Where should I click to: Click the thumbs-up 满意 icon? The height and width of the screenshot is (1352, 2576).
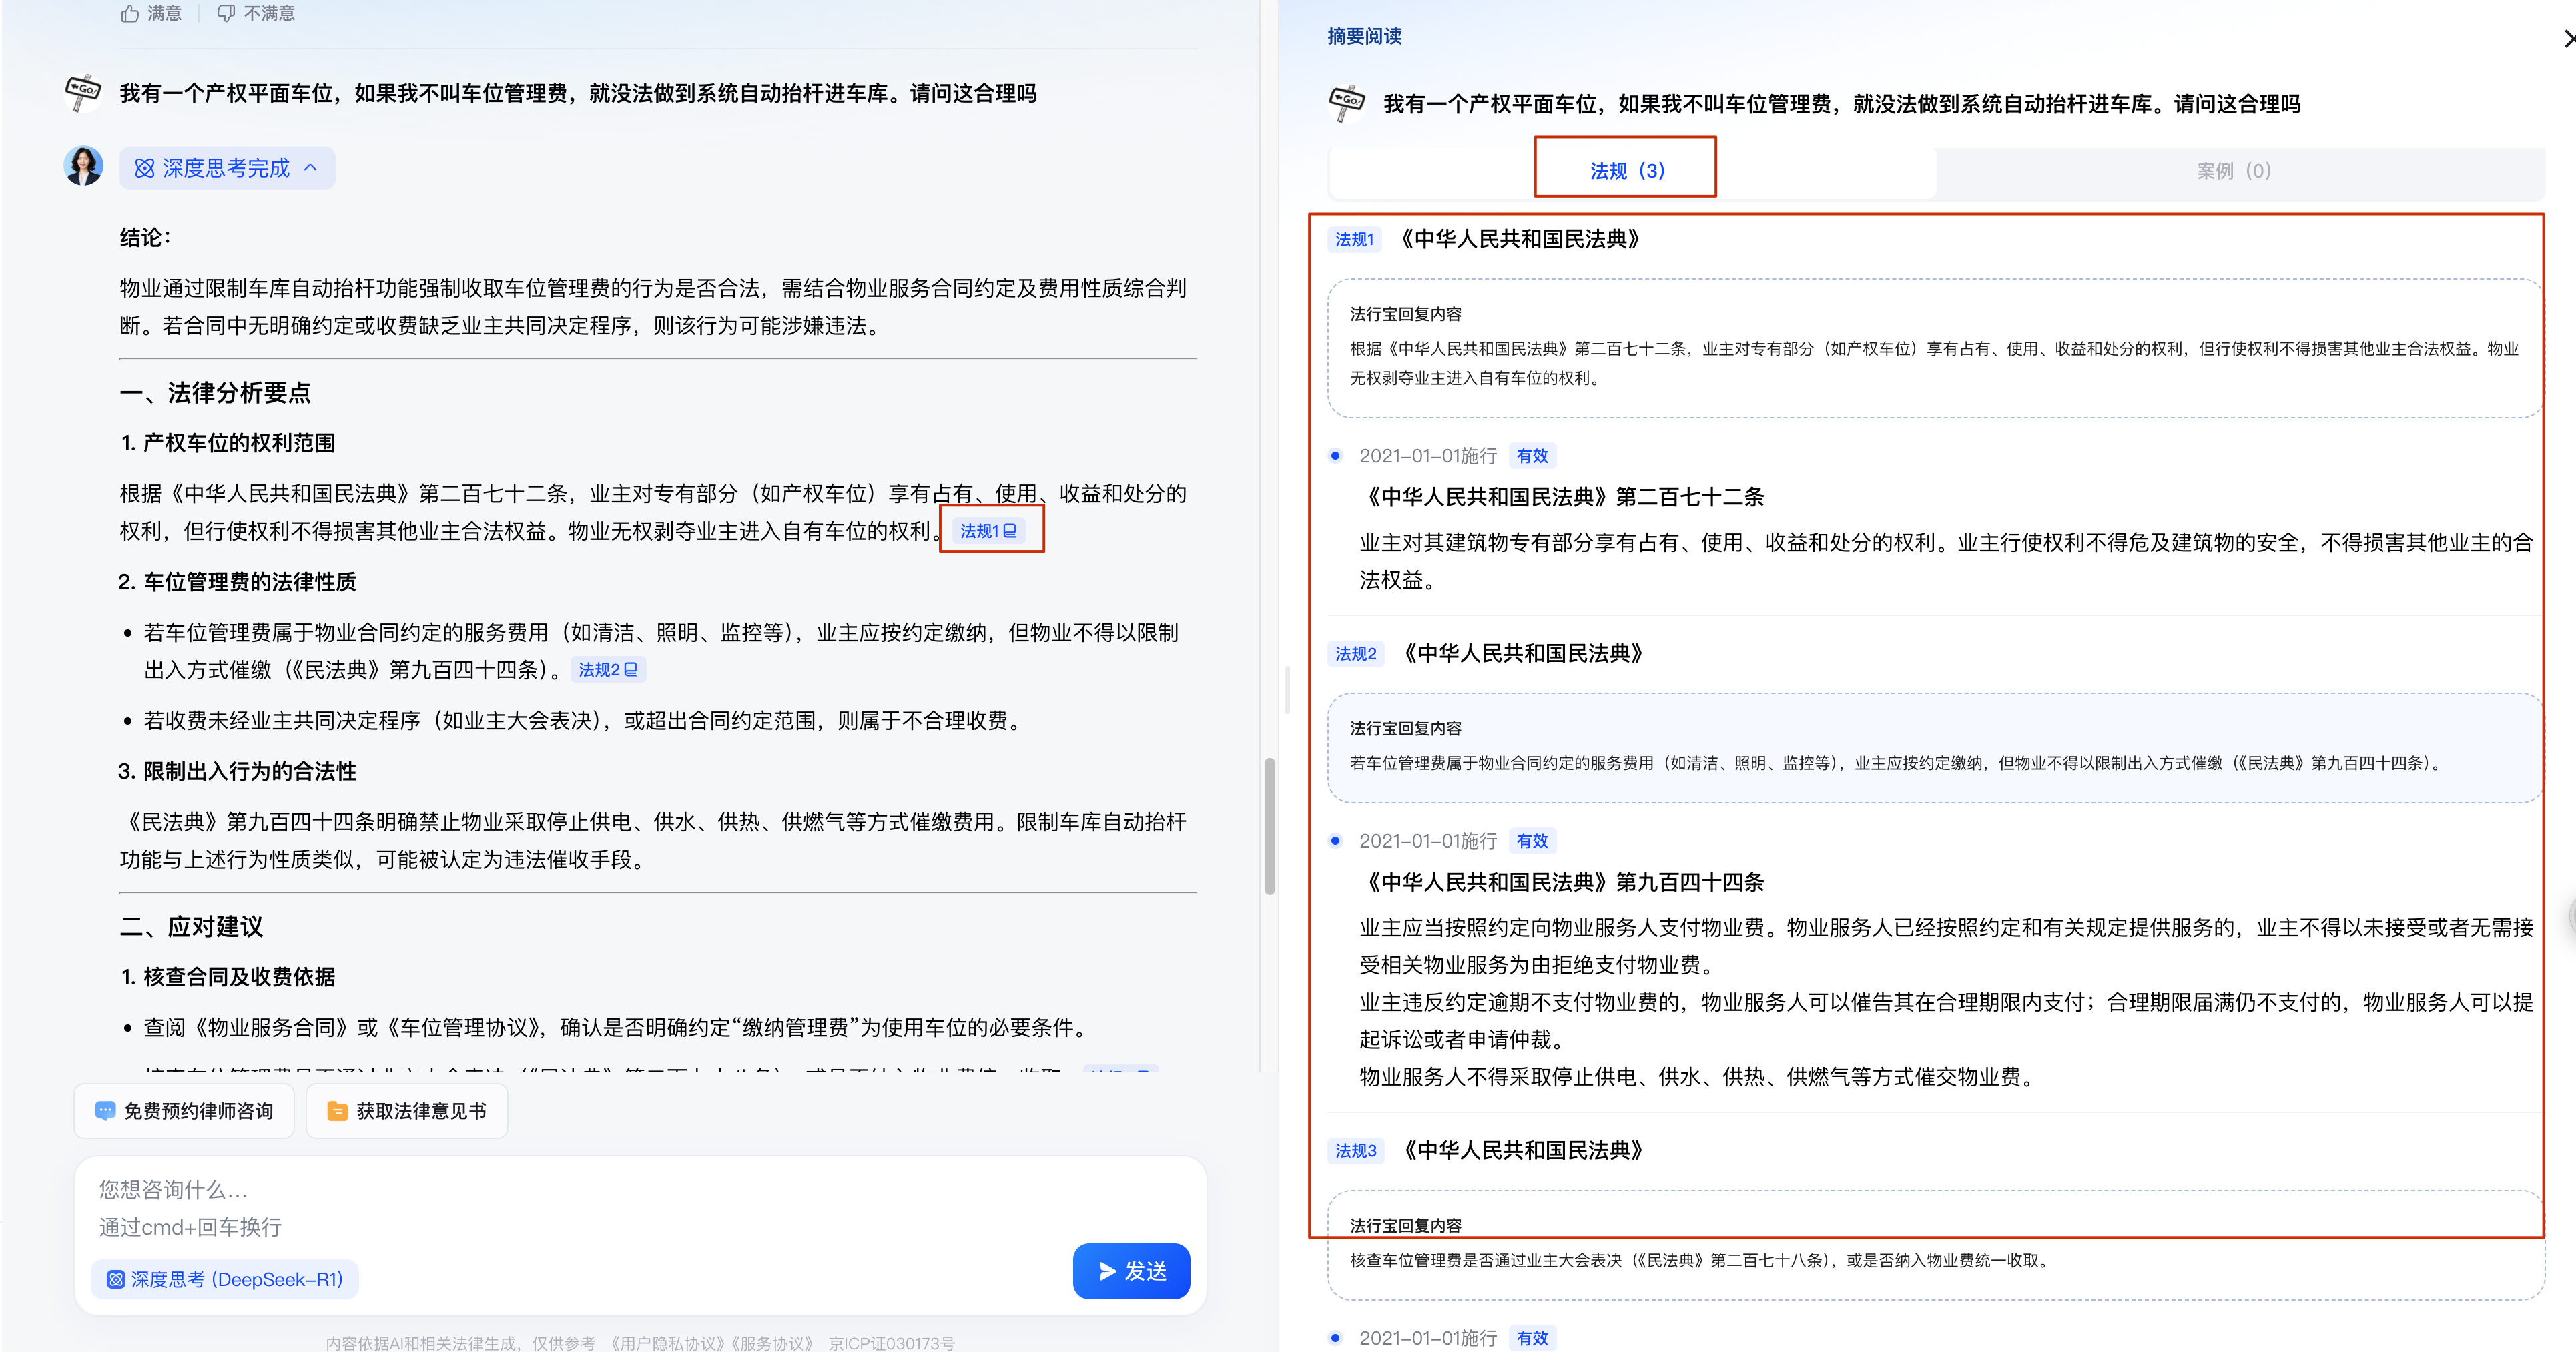pyautogui.click(x=130, y=13)
